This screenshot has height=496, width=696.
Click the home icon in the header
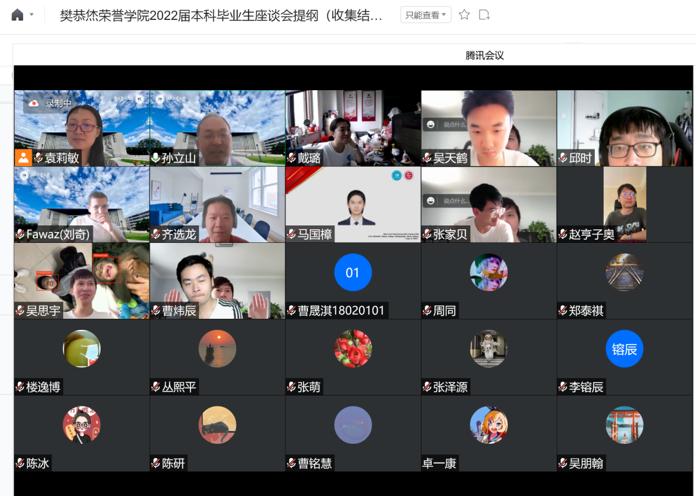(x=17, y=15)
